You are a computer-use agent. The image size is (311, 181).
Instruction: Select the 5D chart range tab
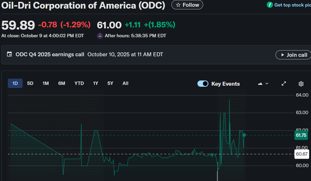tap(30, 83)
